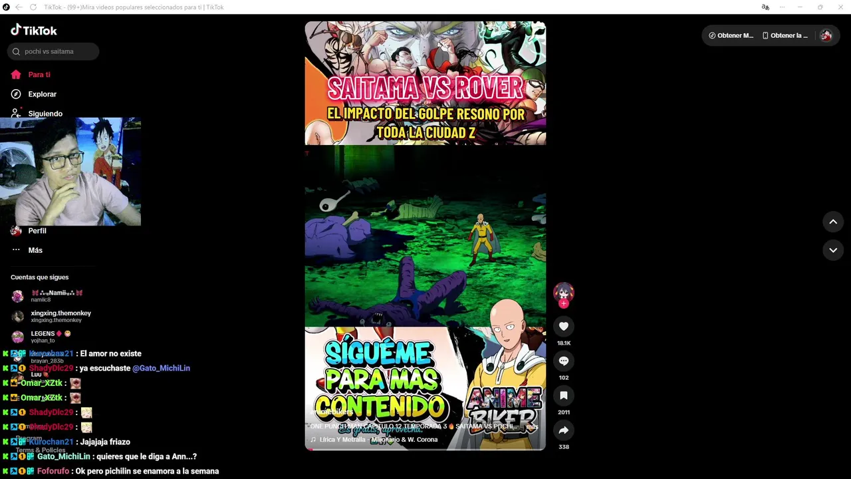The width and height of the screenshot is (851, 479).
Task: Open the Para ti feed
Action: coord(39,75)
